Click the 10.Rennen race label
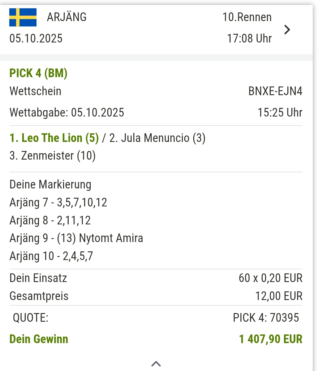 247,17
